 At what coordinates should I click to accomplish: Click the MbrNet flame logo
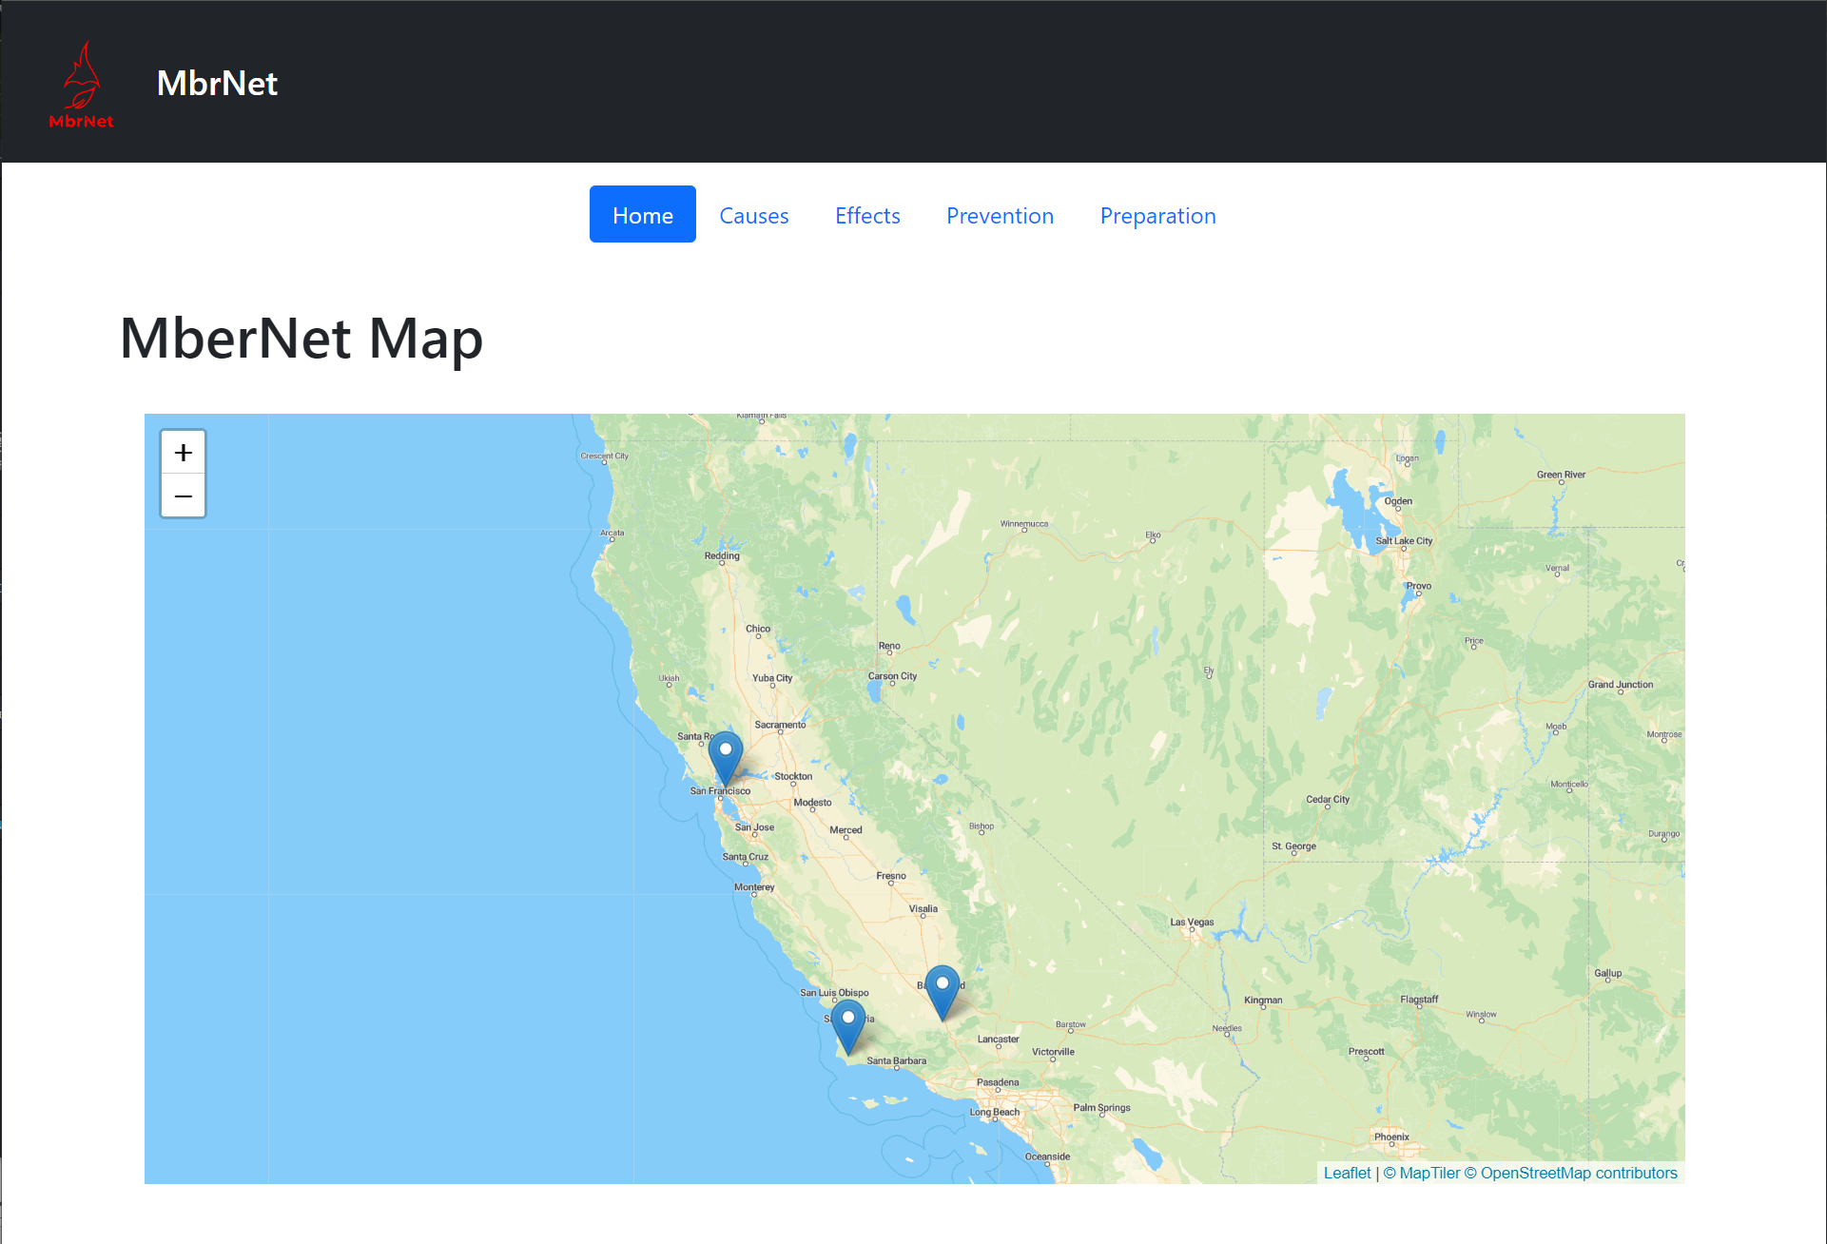81,84
